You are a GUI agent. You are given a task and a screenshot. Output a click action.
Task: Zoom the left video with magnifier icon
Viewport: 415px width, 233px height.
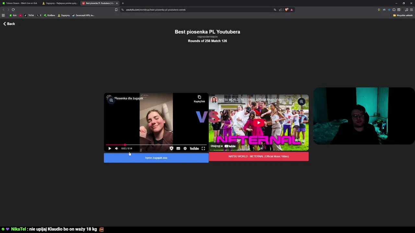pos(111,100)
